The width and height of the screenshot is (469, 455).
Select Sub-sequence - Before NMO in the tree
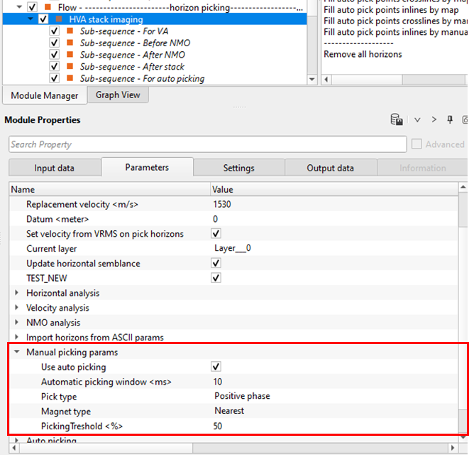(x=135, y=43)
